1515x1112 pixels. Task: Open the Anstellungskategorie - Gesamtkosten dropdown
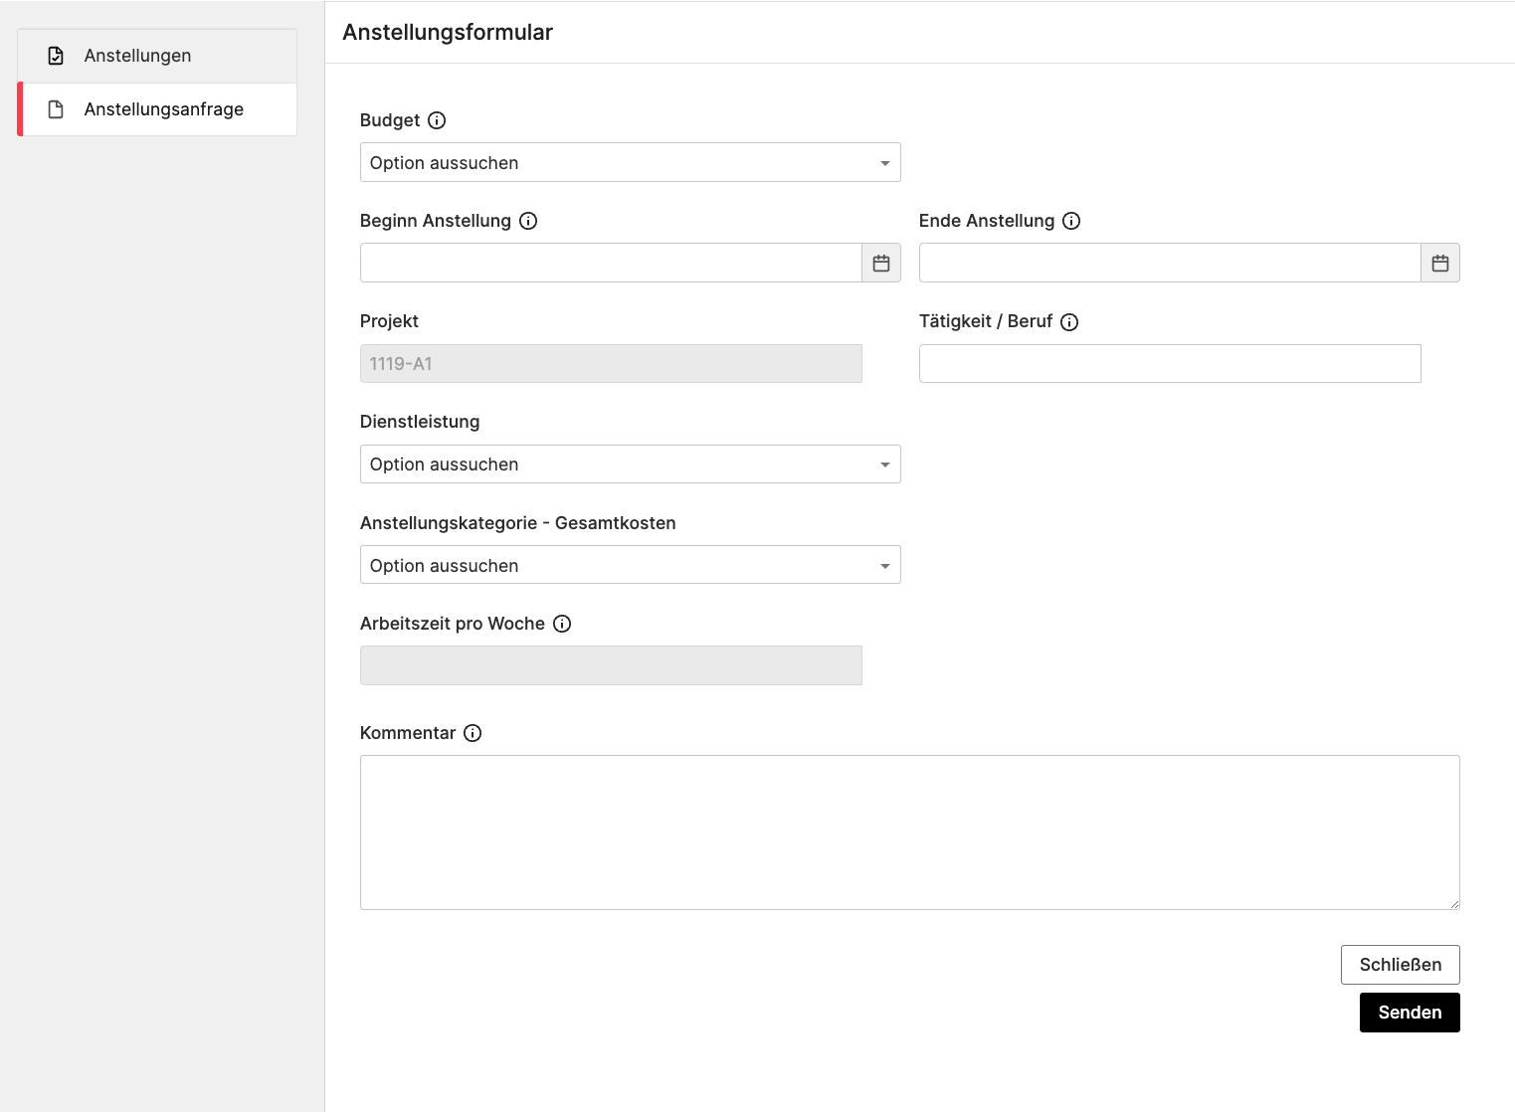point(631,565)
